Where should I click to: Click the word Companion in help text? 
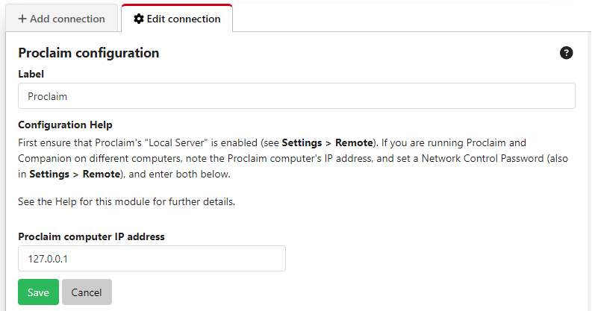pyautogui.click(x=43, y=158)
